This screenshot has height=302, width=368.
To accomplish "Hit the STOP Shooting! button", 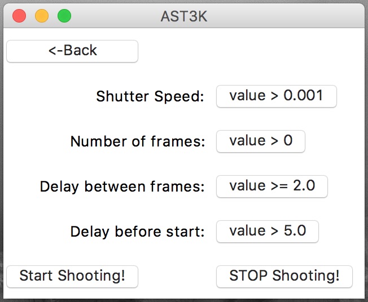I will click(284, 276).
